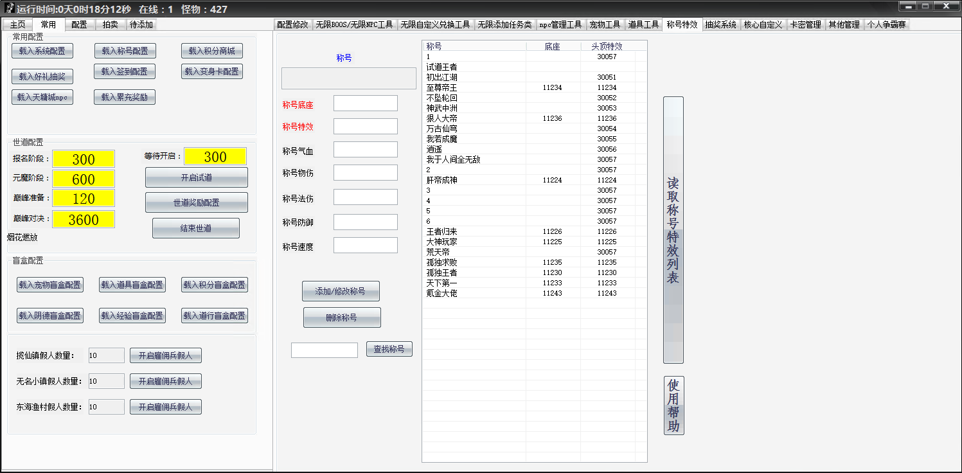Click the 查找称号 search button
Viewport: 962px width, 473px height.
[389, 349]
